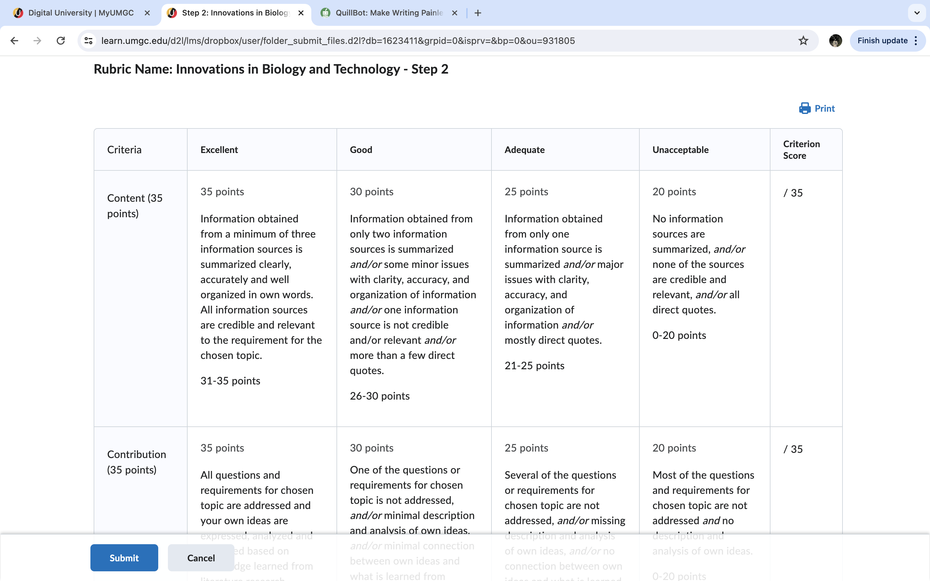Click the Content Unacceptable level description text

(x=699, y=264)
